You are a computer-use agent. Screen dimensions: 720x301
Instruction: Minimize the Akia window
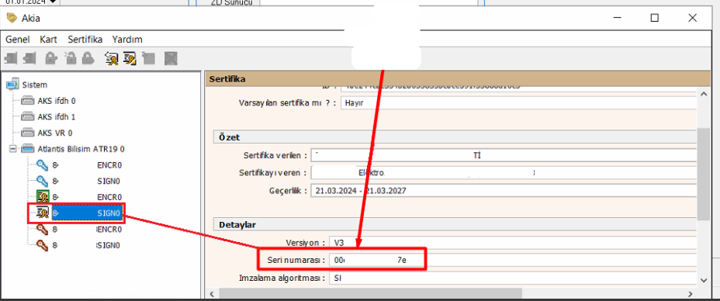coord(618,18)
